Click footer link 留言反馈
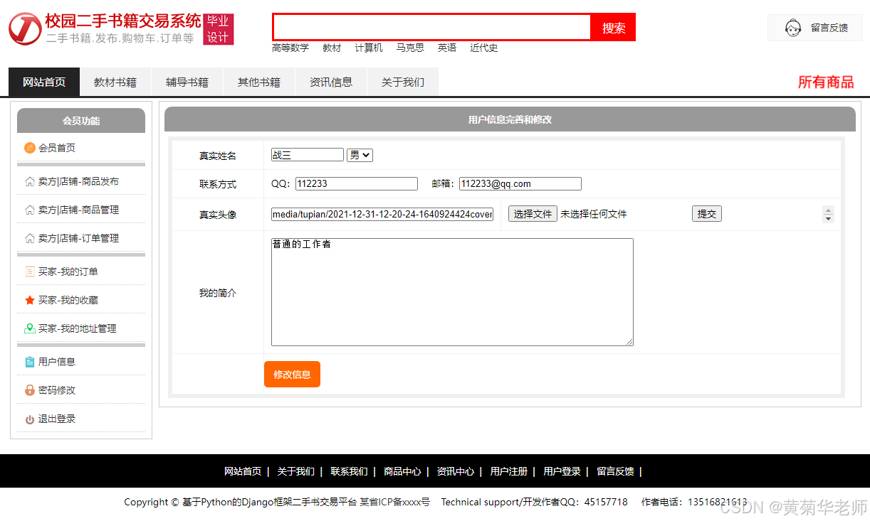The height and width of the screenshot is (521, 870). 615,471
